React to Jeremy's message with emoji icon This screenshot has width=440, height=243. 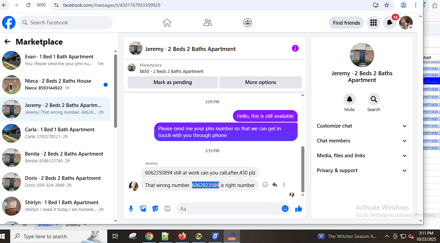point(265,185)
